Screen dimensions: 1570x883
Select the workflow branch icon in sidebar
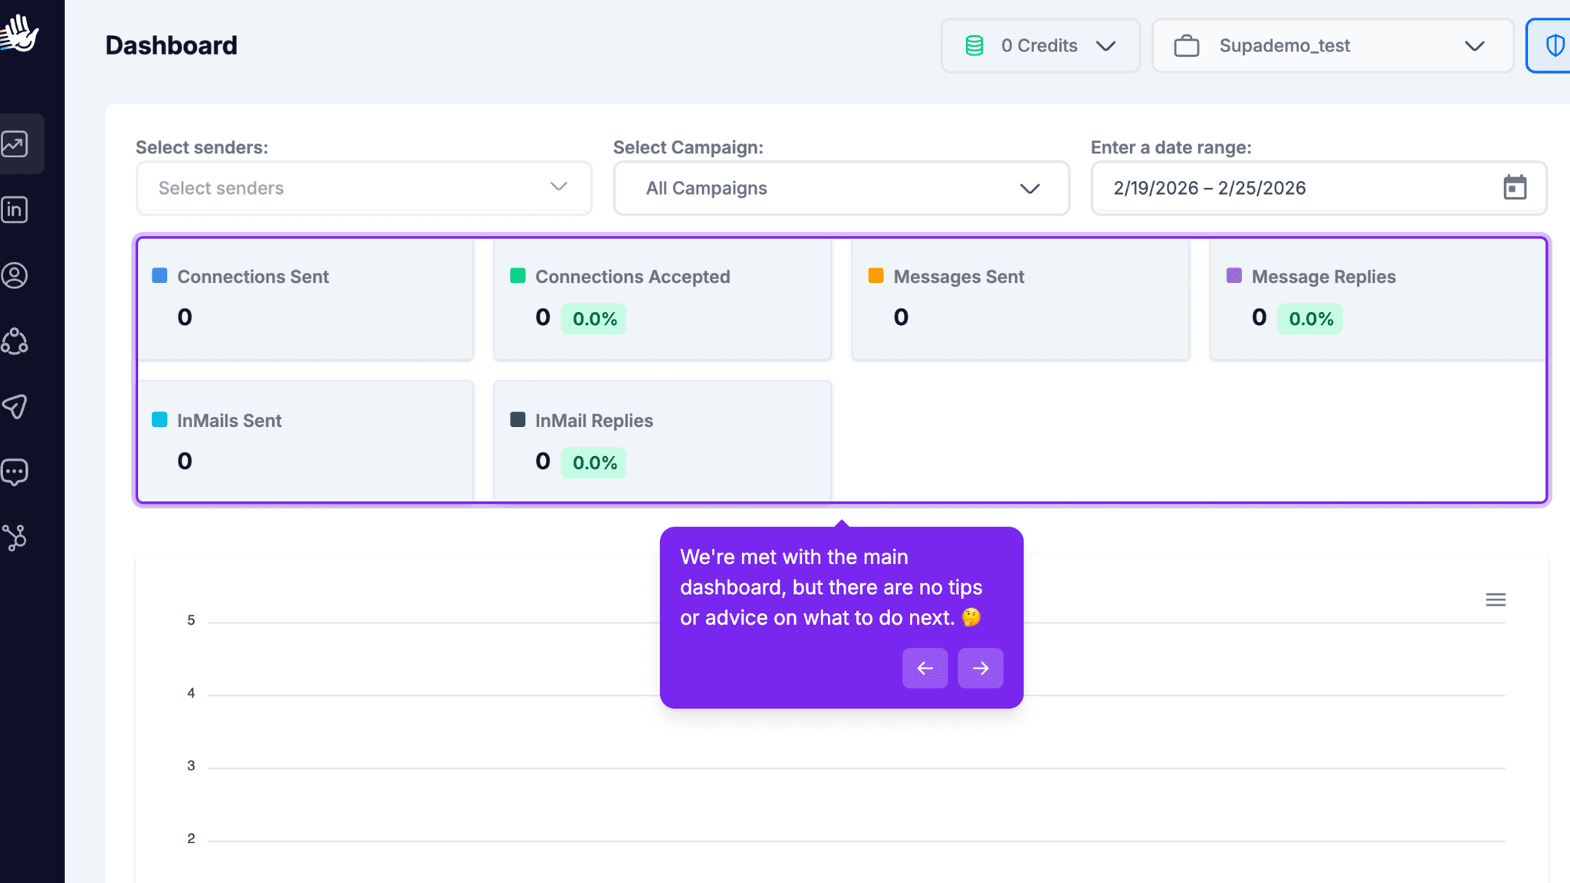pos(15,537)
